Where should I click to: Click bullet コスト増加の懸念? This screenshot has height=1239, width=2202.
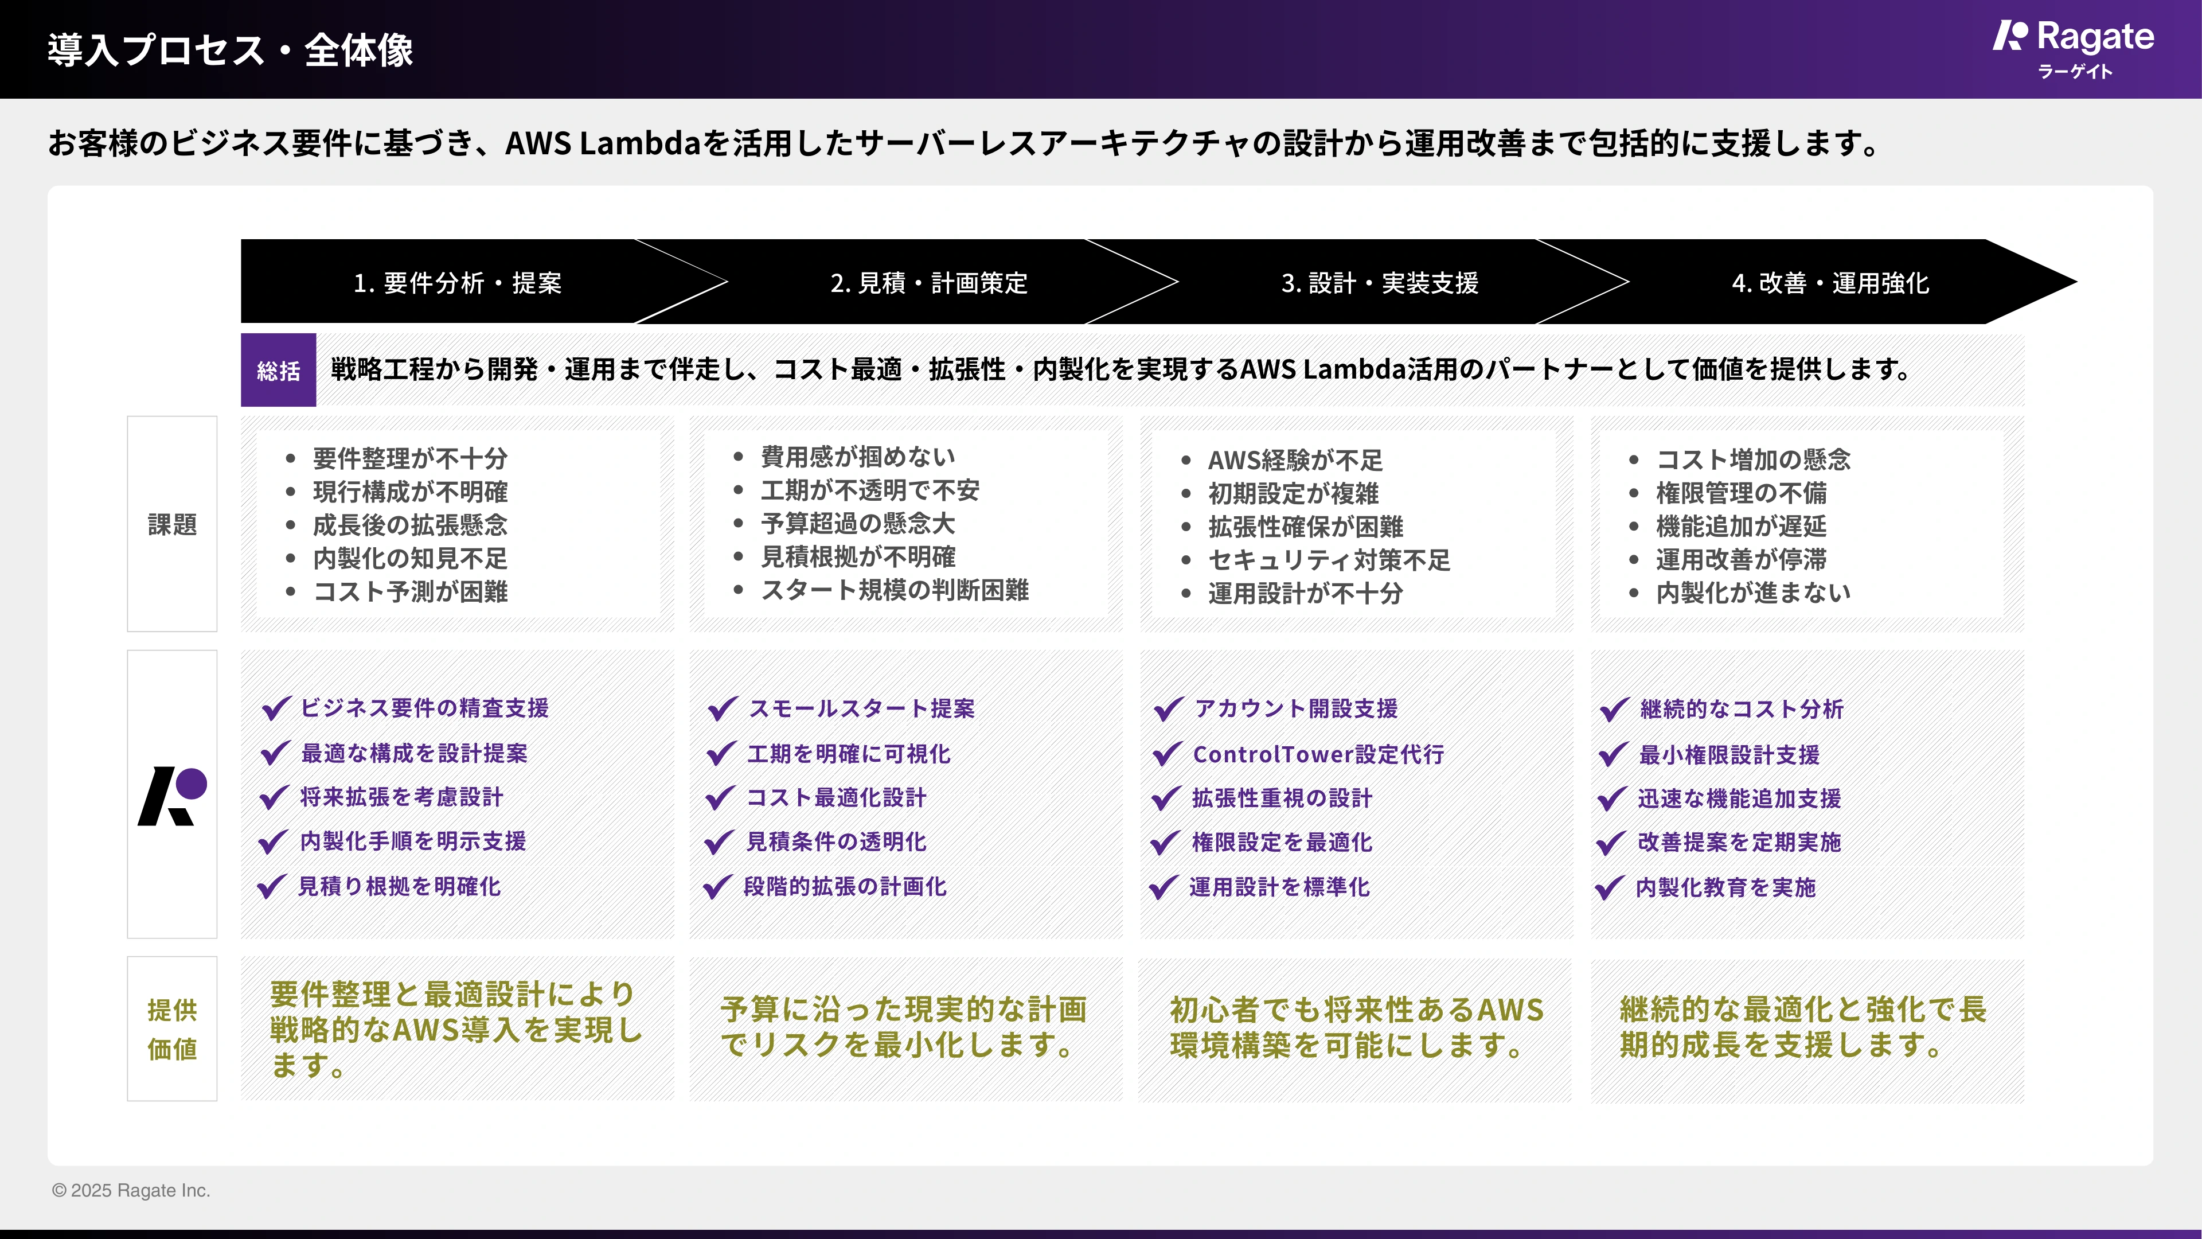point(1753,459)
